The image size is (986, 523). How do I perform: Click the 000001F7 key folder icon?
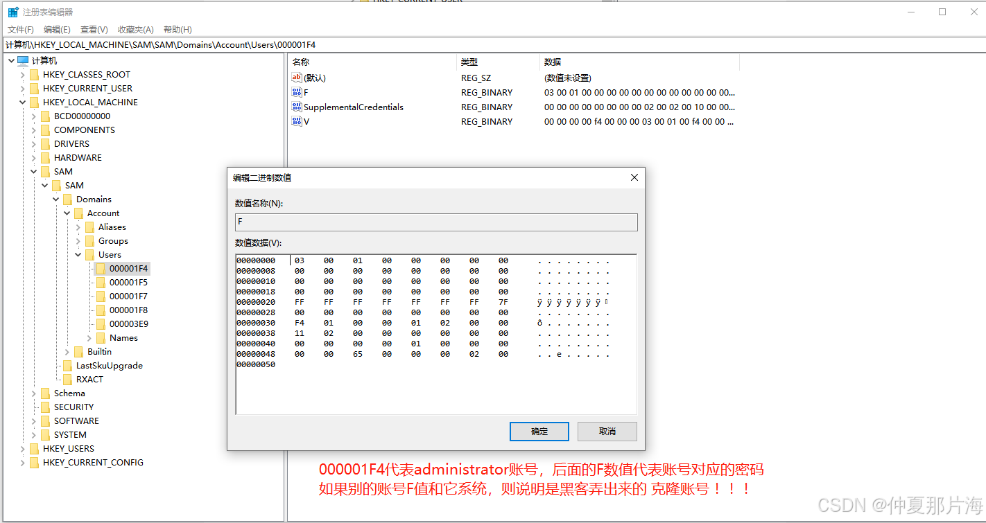tap(101, 296)
